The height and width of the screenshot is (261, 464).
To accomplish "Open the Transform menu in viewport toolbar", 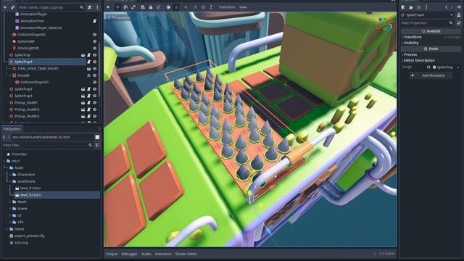I will [x=227, y=7].
